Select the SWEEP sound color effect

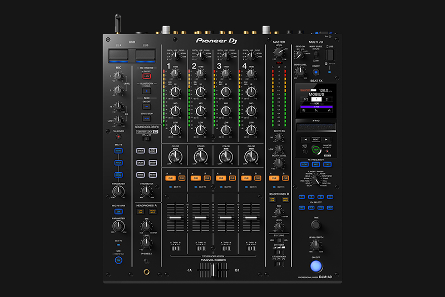click(152, 163)
